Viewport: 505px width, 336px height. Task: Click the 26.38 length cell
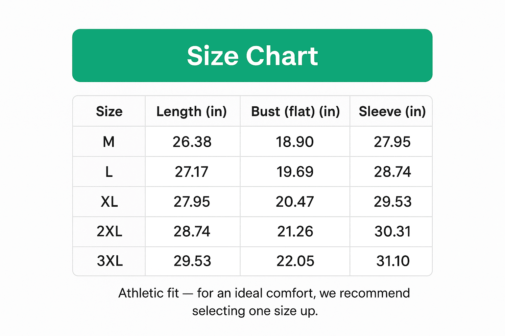[x=192, y=142]
